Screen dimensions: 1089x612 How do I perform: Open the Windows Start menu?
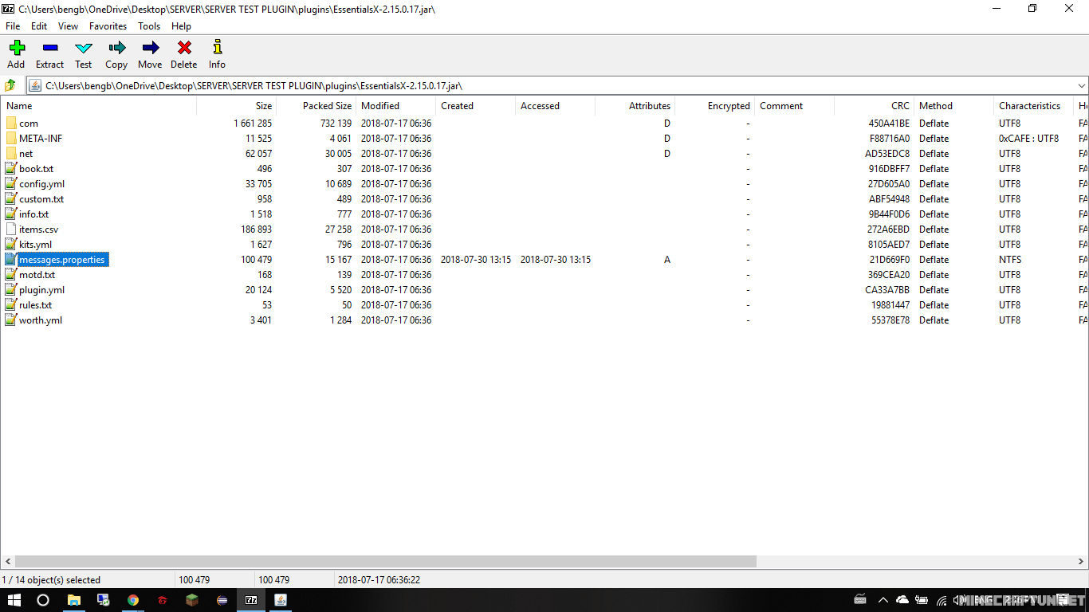pyautogui.click(x=14, y=600)
